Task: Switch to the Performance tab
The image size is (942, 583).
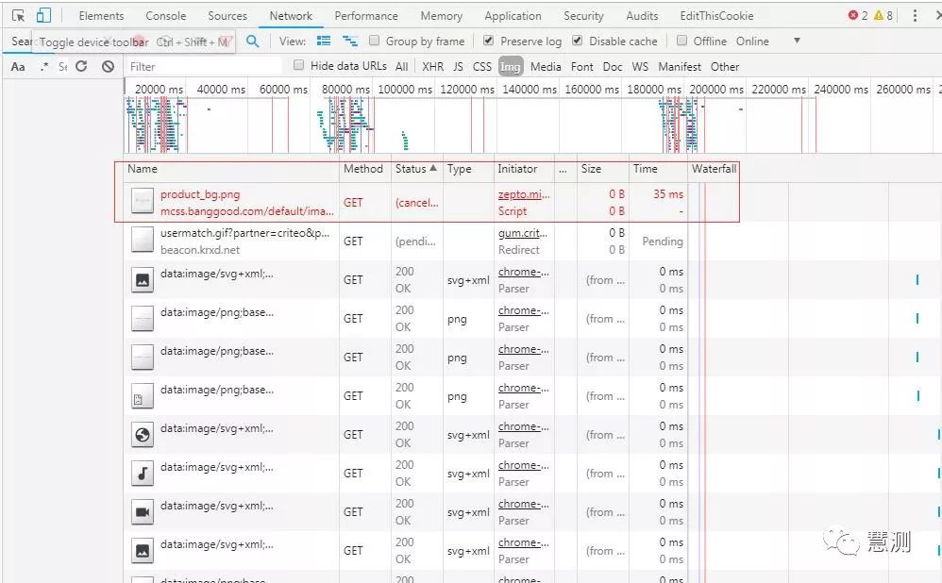Action: (x=366, y=16)
